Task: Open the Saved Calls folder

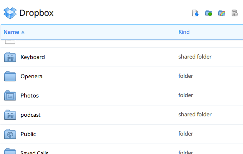Action: (x=34, y=152)
